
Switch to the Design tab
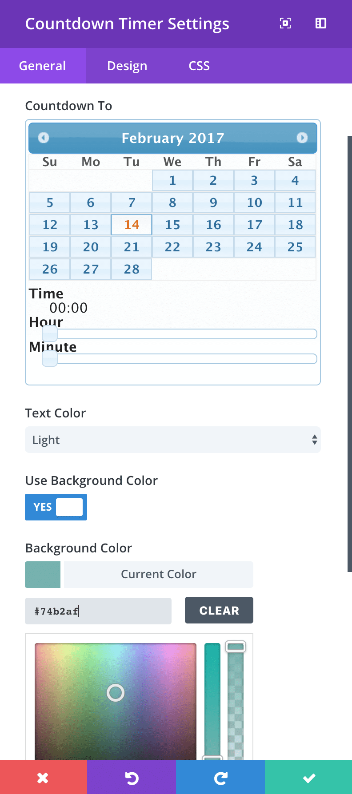(127, 66)
